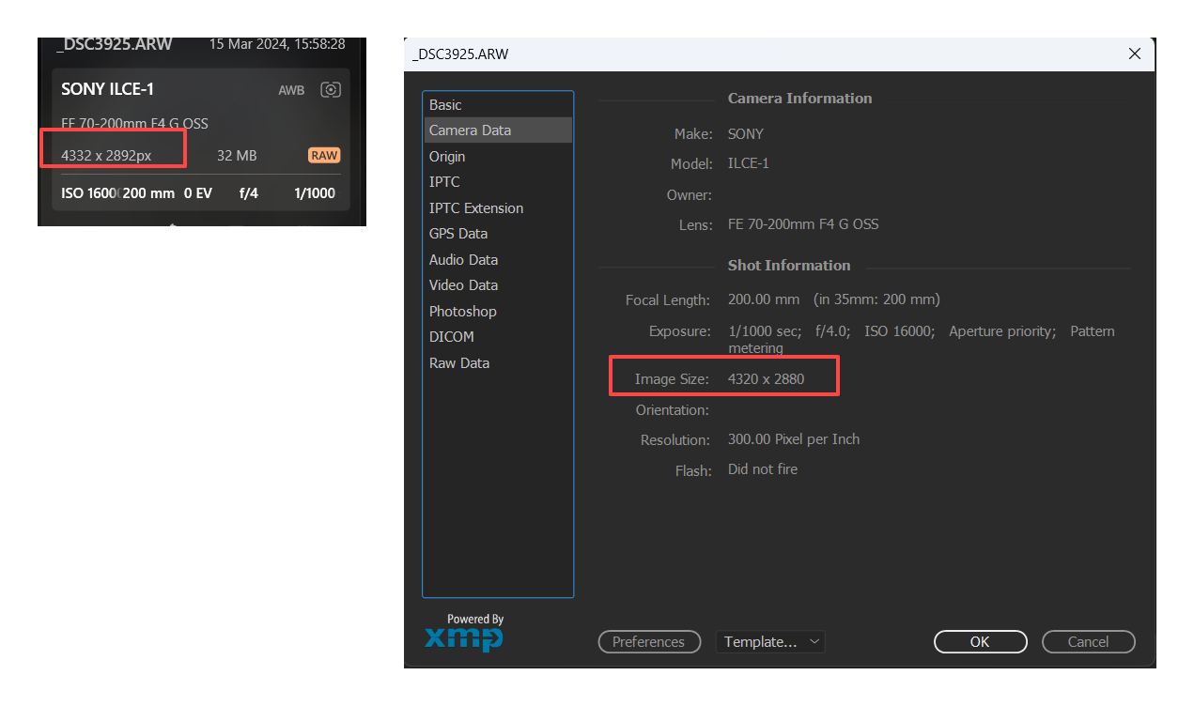Screen dimensions: 1194x706
Task: Select the Photoshop metadata section
Action: coord(462,311)
